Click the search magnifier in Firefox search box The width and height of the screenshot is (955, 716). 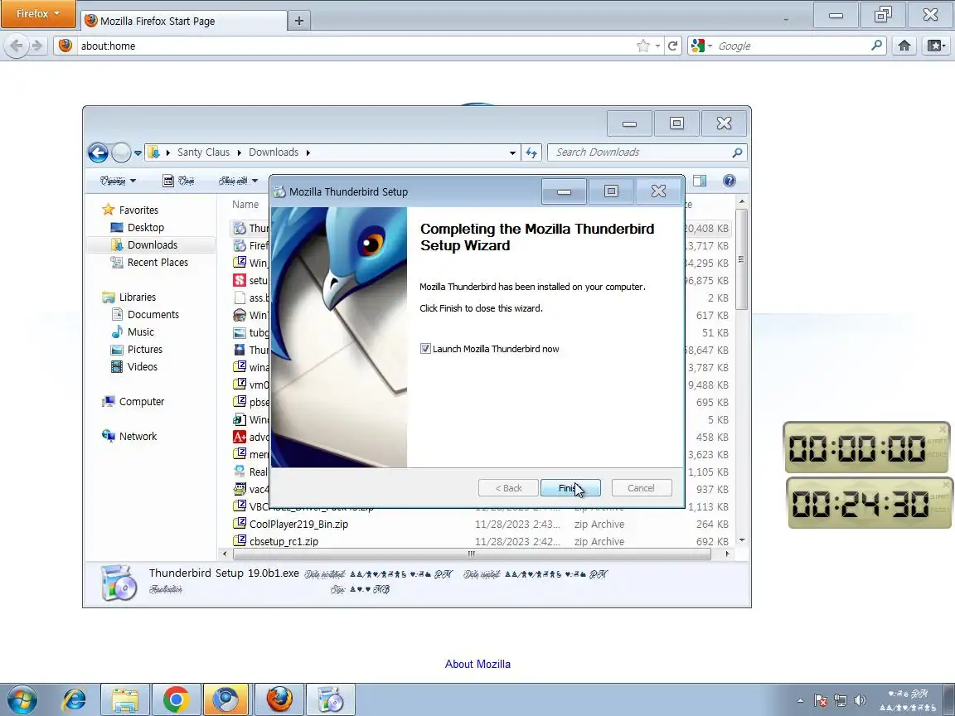pos(876,45)
